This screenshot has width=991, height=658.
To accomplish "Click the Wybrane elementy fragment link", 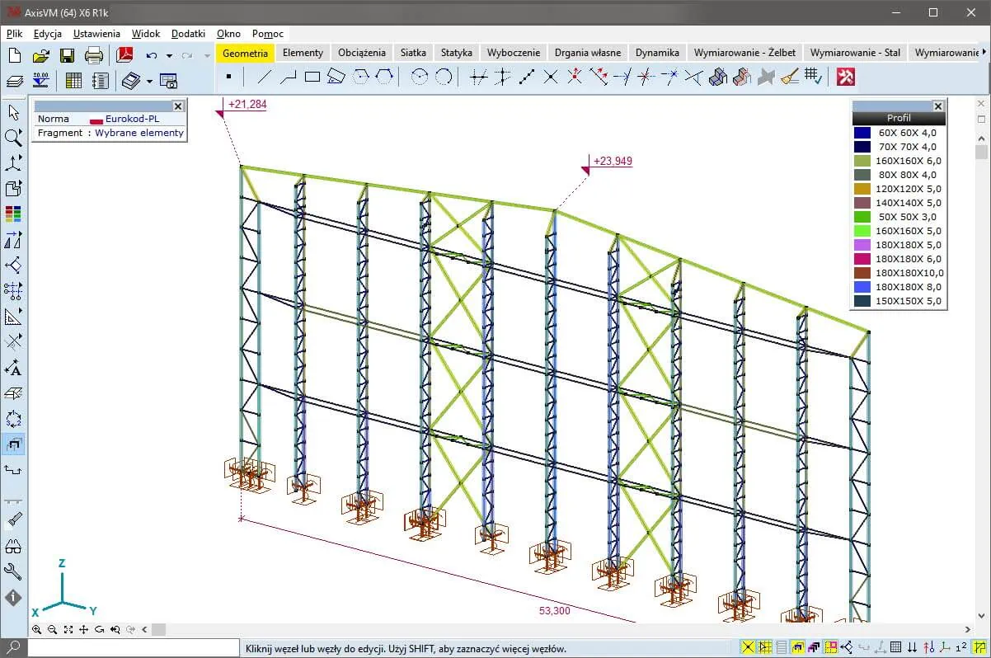I will pyautogui.click(x=139, y=133).
